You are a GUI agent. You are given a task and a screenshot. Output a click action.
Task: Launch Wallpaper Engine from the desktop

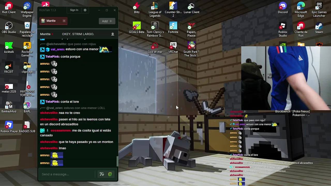click(x=27, y=10)
